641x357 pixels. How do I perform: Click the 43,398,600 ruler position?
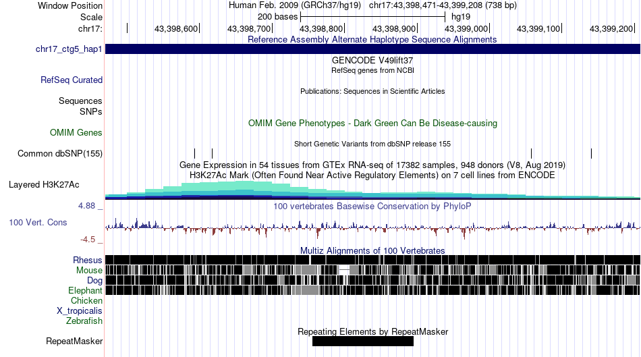pos(176,28)
